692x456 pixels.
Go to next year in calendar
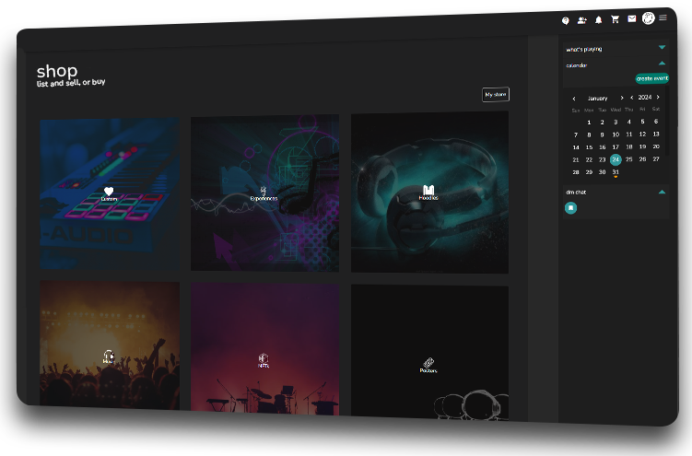[658, 97]
